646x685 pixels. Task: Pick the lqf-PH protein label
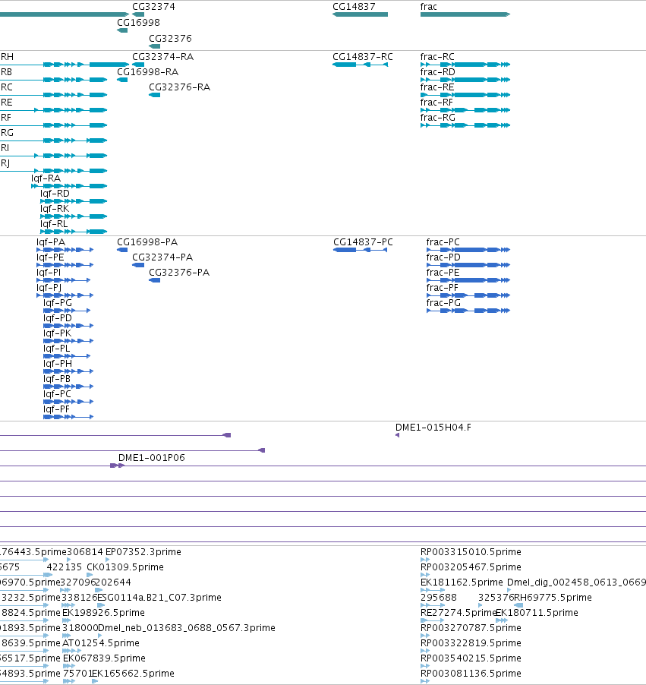[58, 364]
